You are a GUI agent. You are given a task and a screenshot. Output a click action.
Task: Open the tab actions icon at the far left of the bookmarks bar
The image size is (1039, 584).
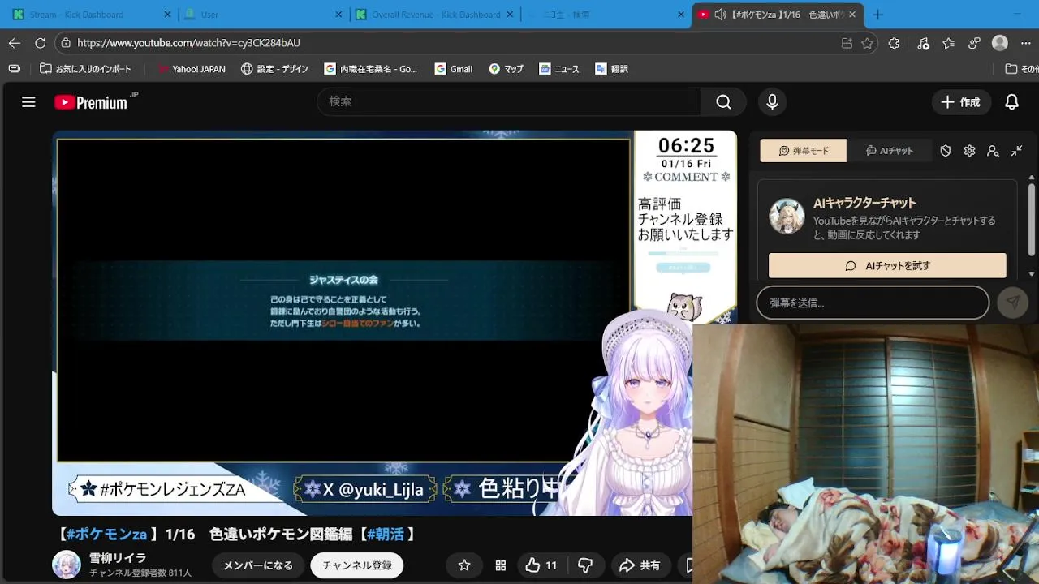pos(14,69)
